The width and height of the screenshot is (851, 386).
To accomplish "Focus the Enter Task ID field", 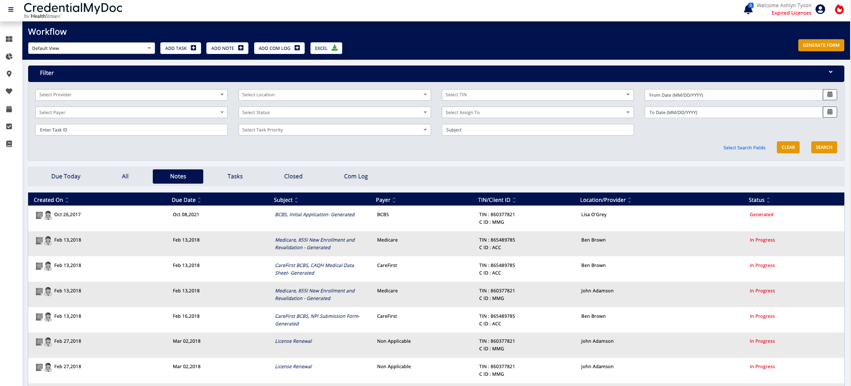I will [131, 130].
